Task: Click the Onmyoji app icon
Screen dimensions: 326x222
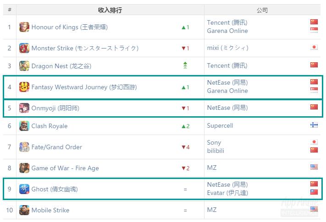Action: [24, 108]
